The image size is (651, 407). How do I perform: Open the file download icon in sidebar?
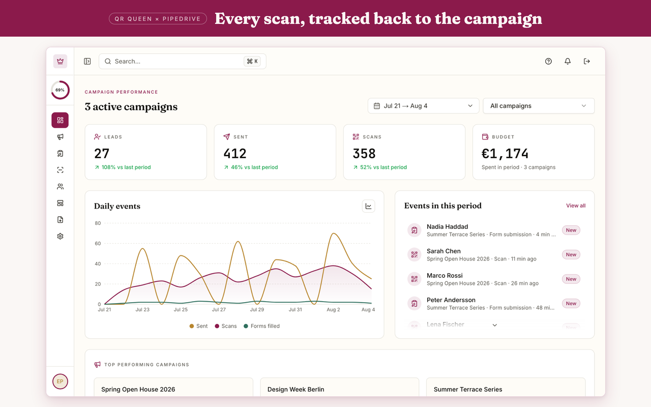tap(60, 220)
